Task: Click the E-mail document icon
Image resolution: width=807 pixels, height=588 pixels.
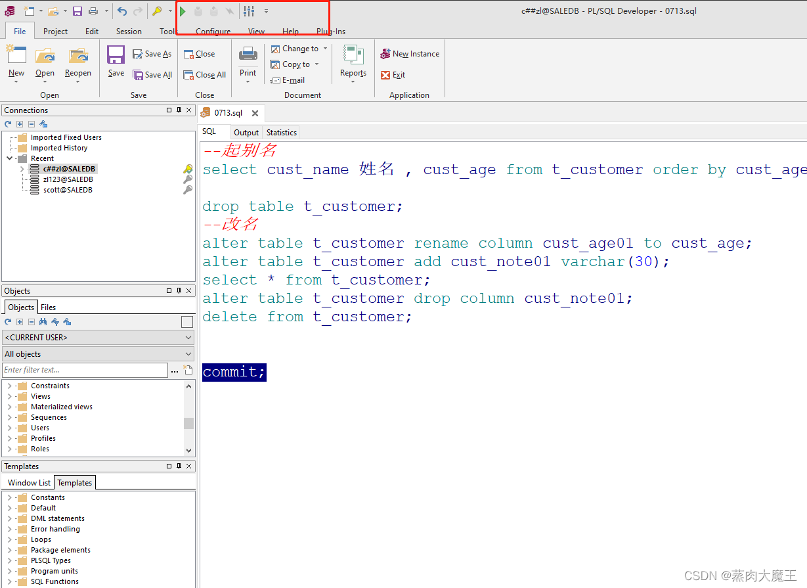Action: [288, 80]
